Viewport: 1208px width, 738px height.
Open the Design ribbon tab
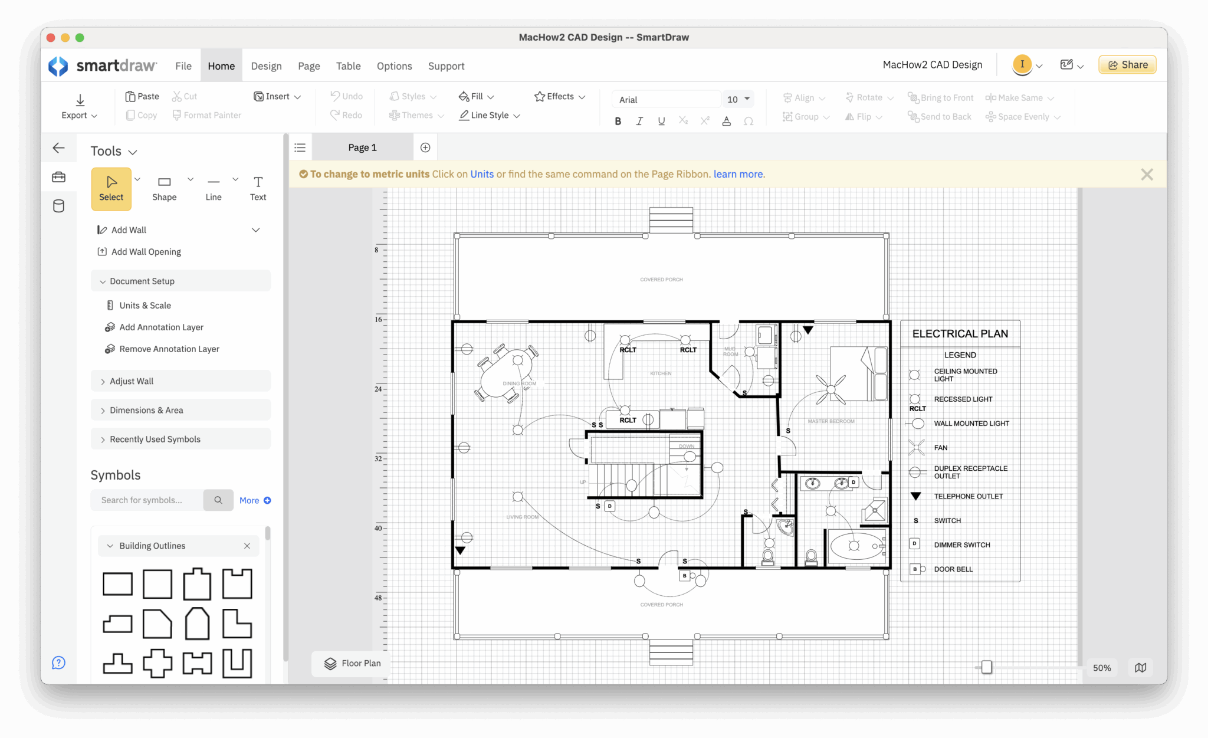coord(266,66)
